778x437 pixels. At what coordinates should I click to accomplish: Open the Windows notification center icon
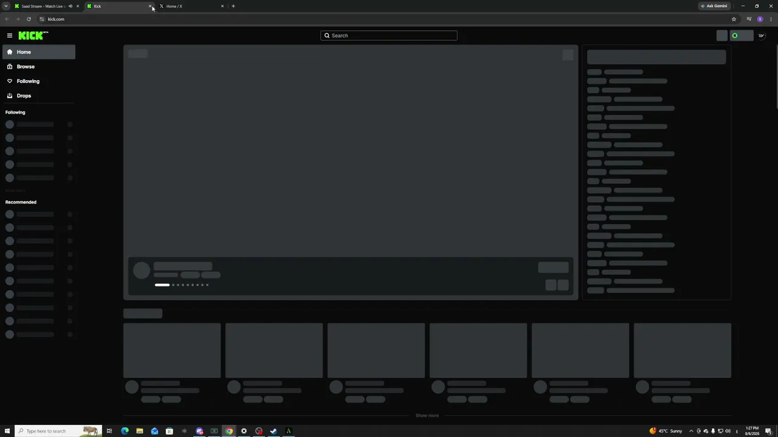769,431
